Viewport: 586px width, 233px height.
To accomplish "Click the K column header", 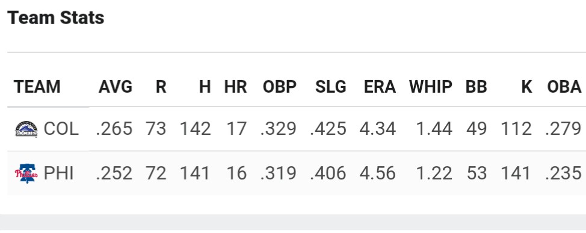I will point(526,87).
